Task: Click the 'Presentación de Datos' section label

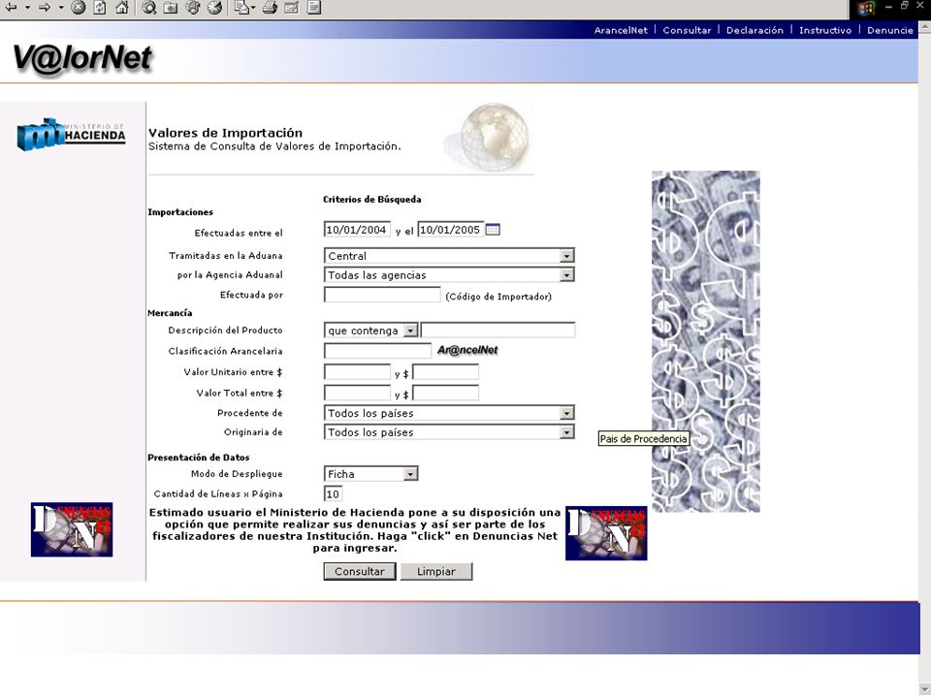Action: click(198, 458)
